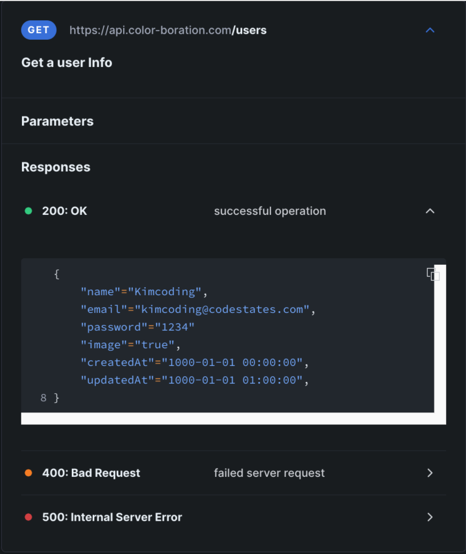Expand the 400 Bad Request chevron
Screen dimensions: 466x554
click(x=430, y=473)
